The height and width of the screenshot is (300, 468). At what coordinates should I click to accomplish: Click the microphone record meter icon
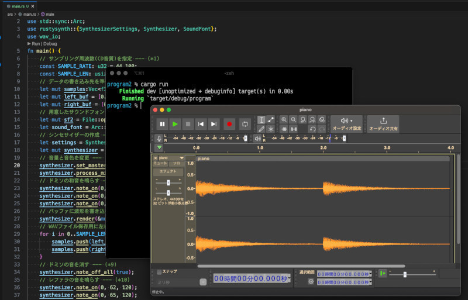click(x=159, y=139)
